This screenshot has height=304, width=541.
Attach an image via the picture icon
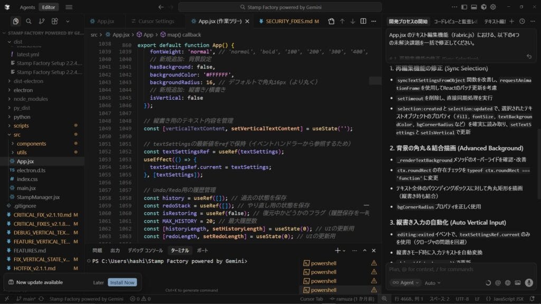[517, 283]
